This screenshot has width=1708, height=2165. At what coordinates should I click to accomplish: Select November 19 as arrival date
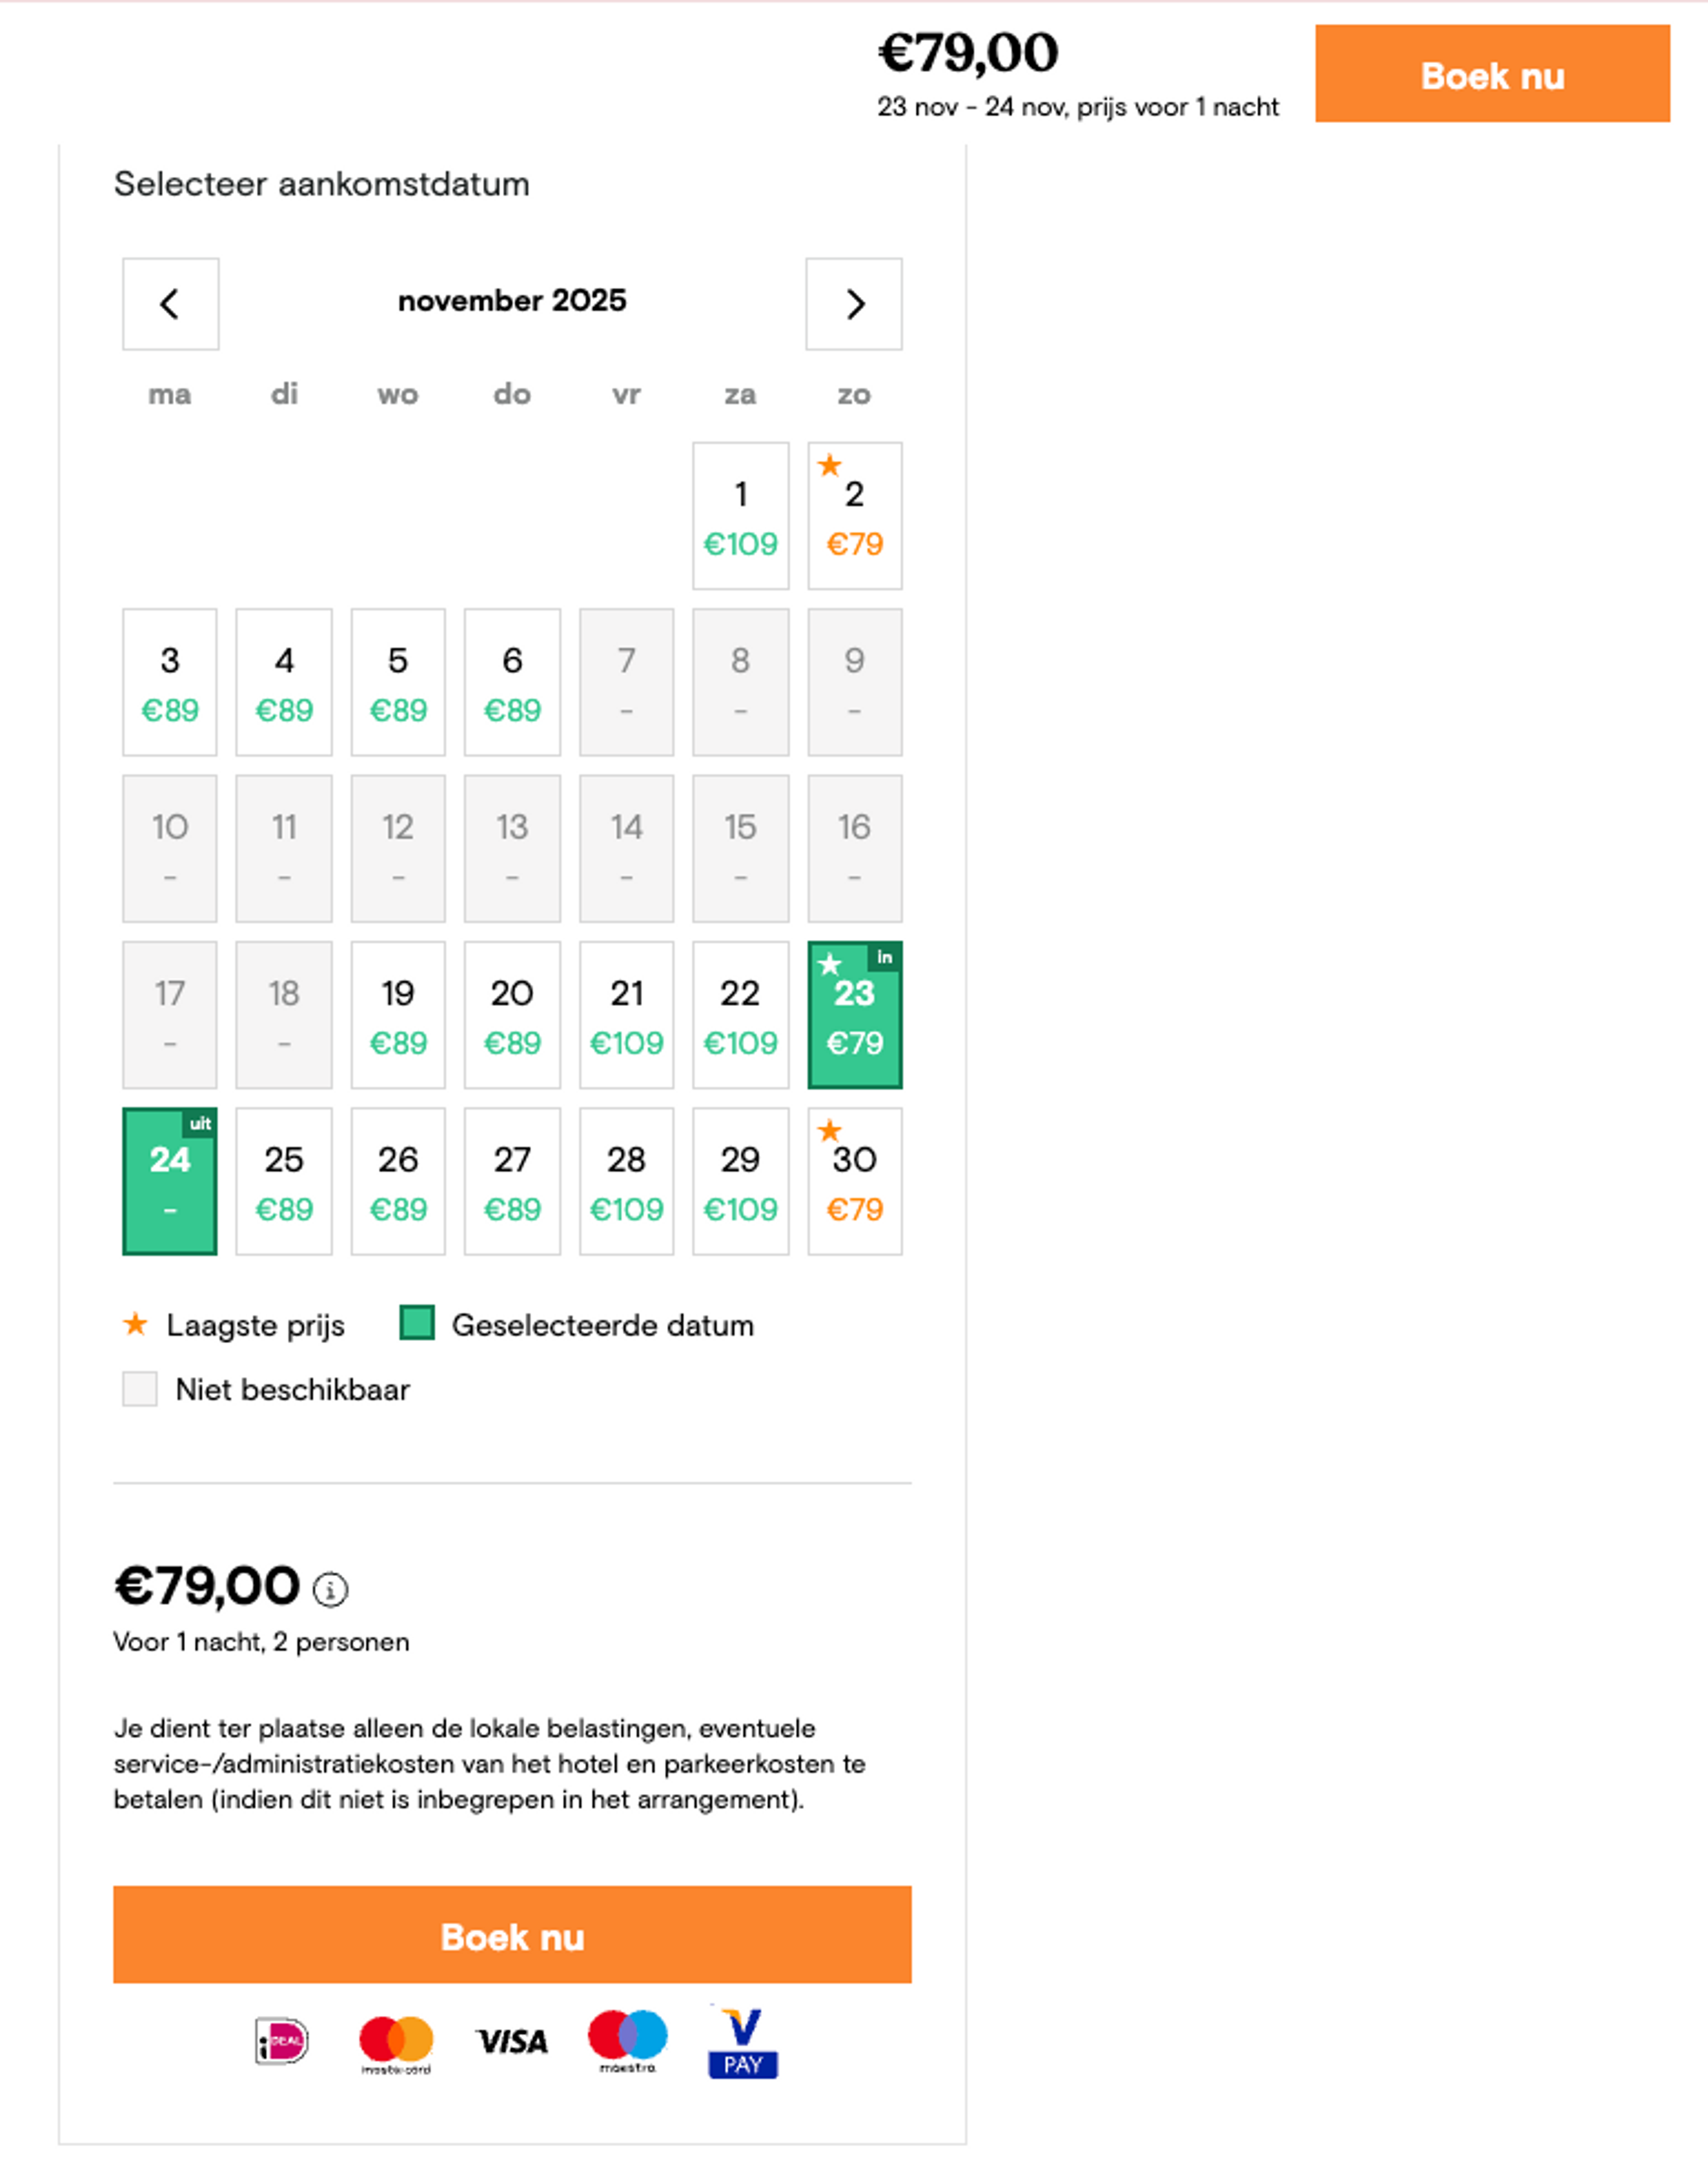pos(398,1015)
